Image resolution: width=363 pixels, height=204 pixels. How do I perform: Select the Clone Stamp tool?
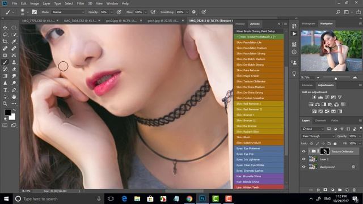pyautogui.click(x=14, y=62)
